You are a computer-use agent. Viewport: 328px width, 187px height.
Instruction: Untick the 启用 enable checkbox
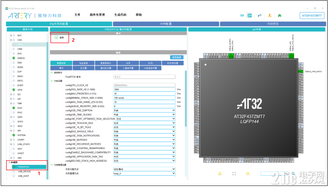[56, 38]
